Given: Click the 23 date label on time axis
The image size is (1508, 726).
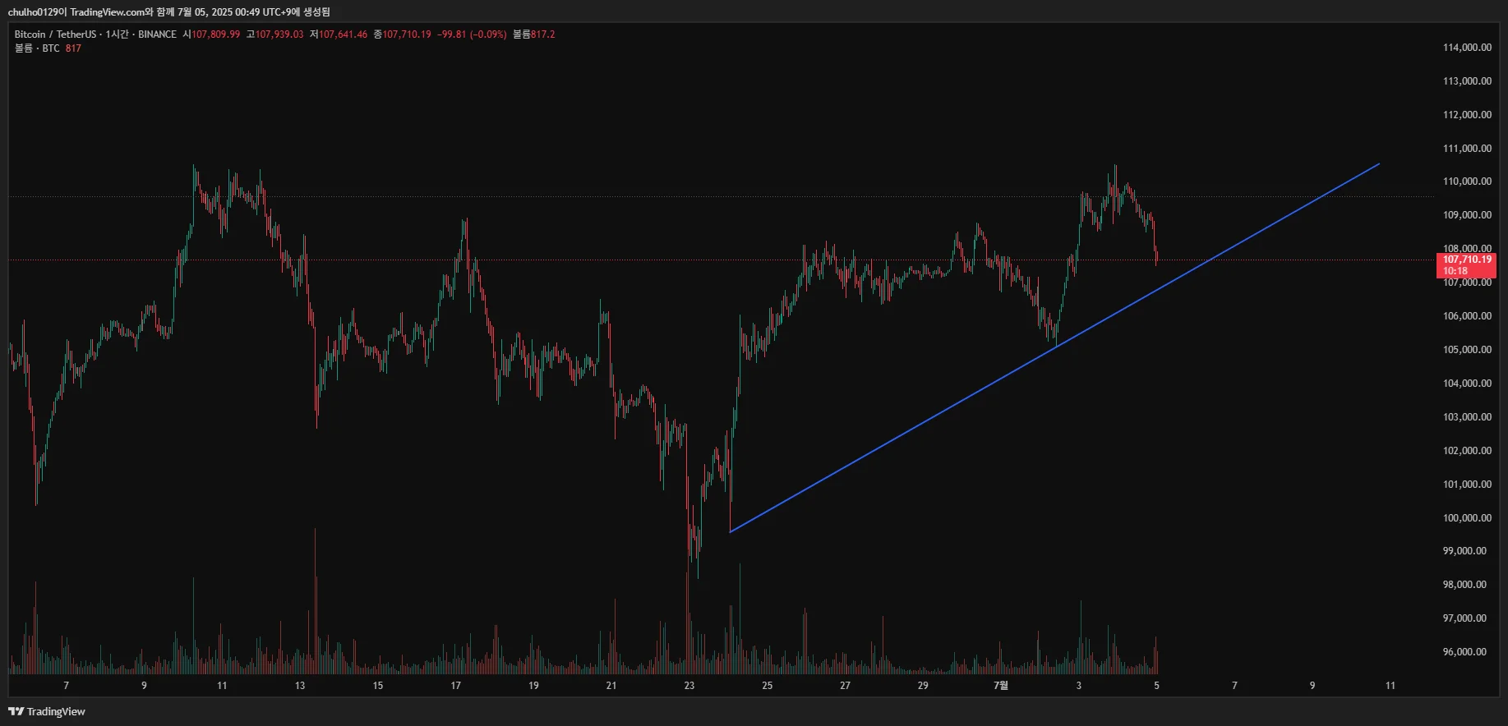Looking at the screenshot, I should [x=689, y=686].
